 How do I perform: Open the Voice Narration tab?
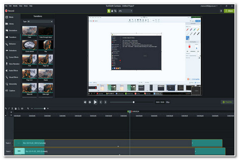12,64
